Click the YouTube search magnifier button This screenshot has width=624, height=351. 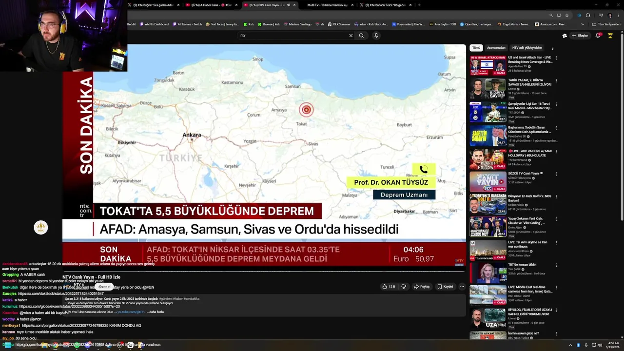[361, 36]
